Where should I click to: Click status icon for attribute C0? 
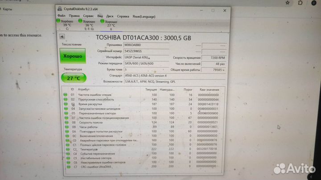click(67, 140)
